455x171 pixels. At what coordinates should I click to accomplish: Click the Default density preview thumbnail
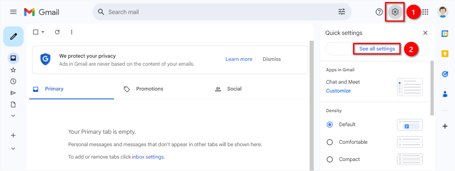point(410,125)
